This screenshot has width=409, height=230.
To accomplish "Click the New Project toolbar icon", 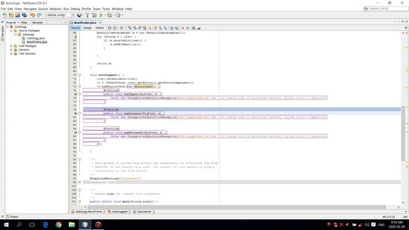I will tap(11, 15).
